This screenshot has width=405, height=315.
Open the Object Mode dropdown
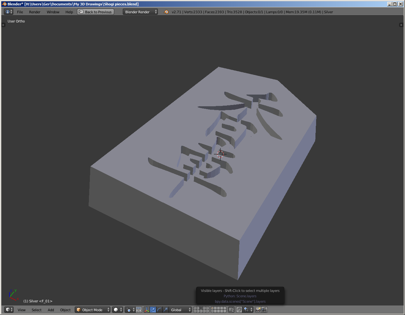pos(92,310)
